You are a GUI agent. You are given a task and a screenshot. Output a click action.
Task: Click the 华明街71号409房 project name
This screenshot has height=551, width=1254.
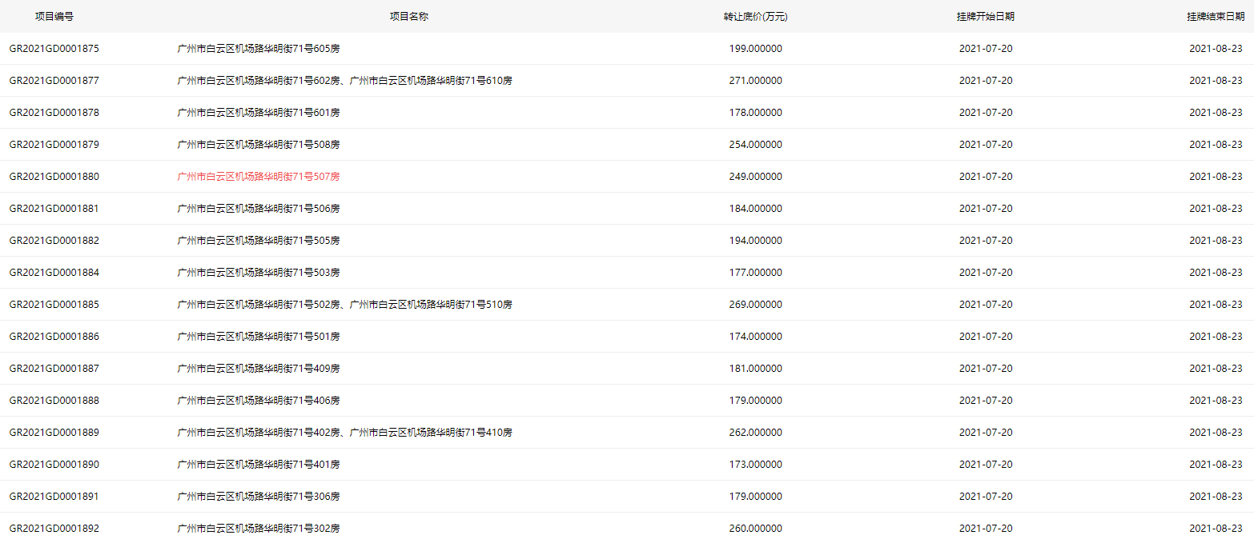click(258, 369)
